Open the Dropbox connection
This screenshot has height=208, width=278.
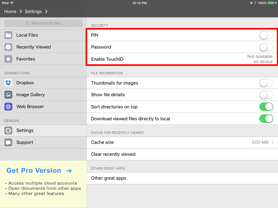[x=44, y=83]
